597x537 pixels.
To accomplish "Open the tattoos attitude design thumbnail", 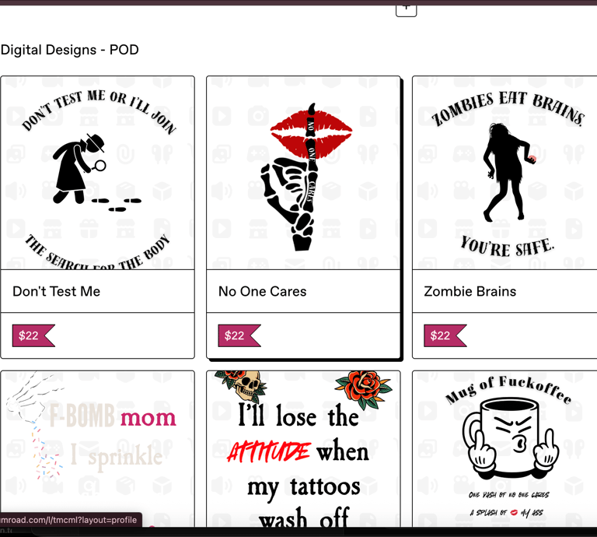I will coord(303,449).
